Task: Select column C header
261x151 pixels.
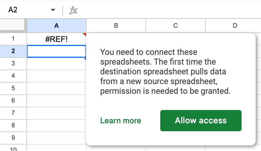Action: (176, 26)
